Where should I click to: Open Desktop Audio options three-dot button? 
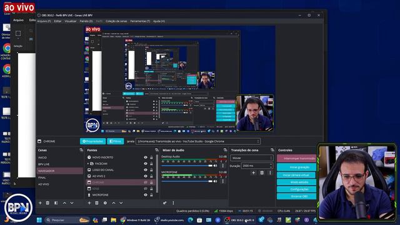click(x=222, y=166)
